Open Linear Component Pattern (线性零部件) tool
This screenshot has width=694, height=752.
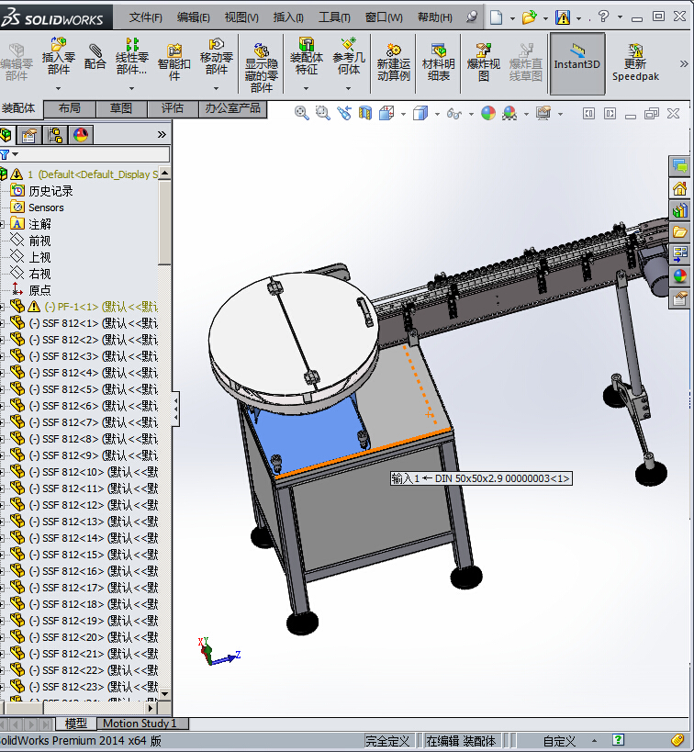pos(132,57)
